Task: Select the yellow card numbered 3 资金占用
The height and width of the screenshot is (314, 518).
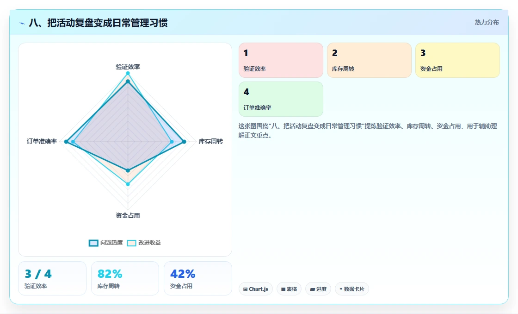Action: (x=457, y=60)
